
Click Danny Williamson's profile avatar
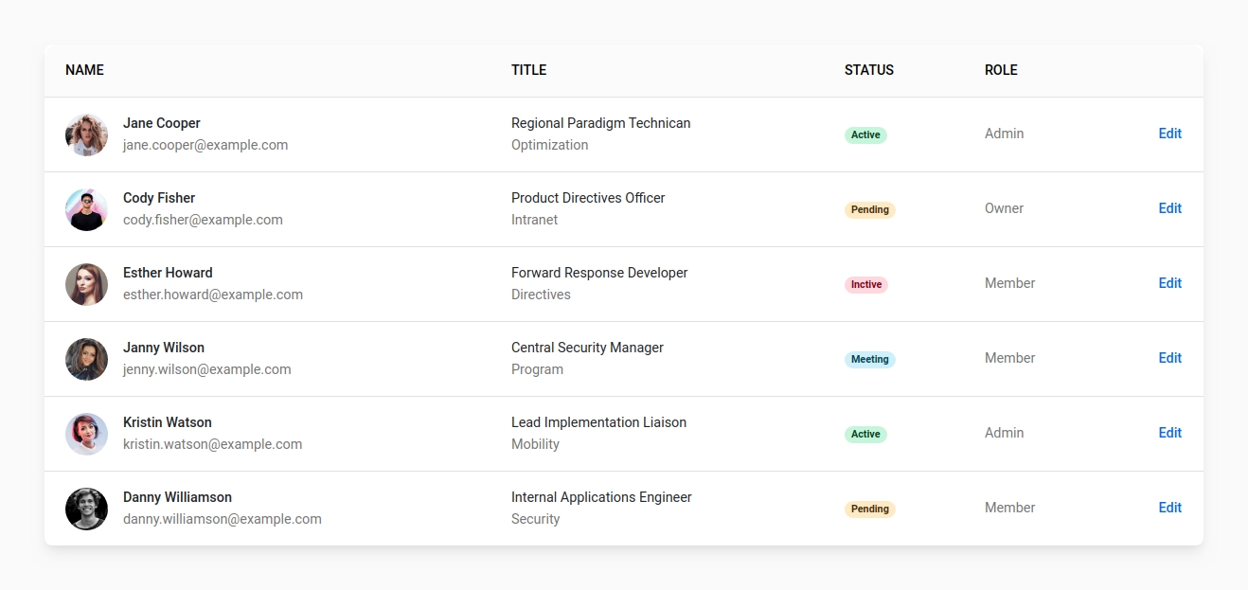pyautogui.click(x=86, y=509)
